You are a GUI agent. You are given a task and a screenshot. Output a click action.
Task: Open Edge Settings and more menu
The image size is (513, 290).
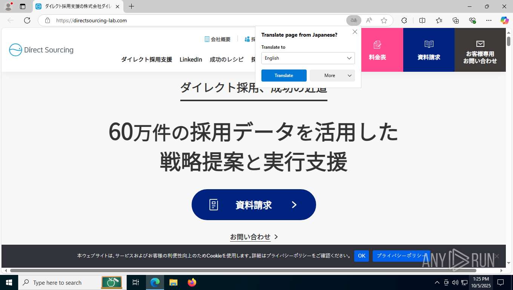(x=489, y=20)
